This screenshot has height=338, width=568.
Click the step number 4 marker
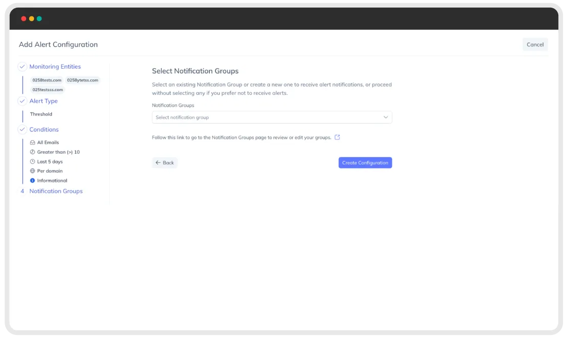click(22, 191)
